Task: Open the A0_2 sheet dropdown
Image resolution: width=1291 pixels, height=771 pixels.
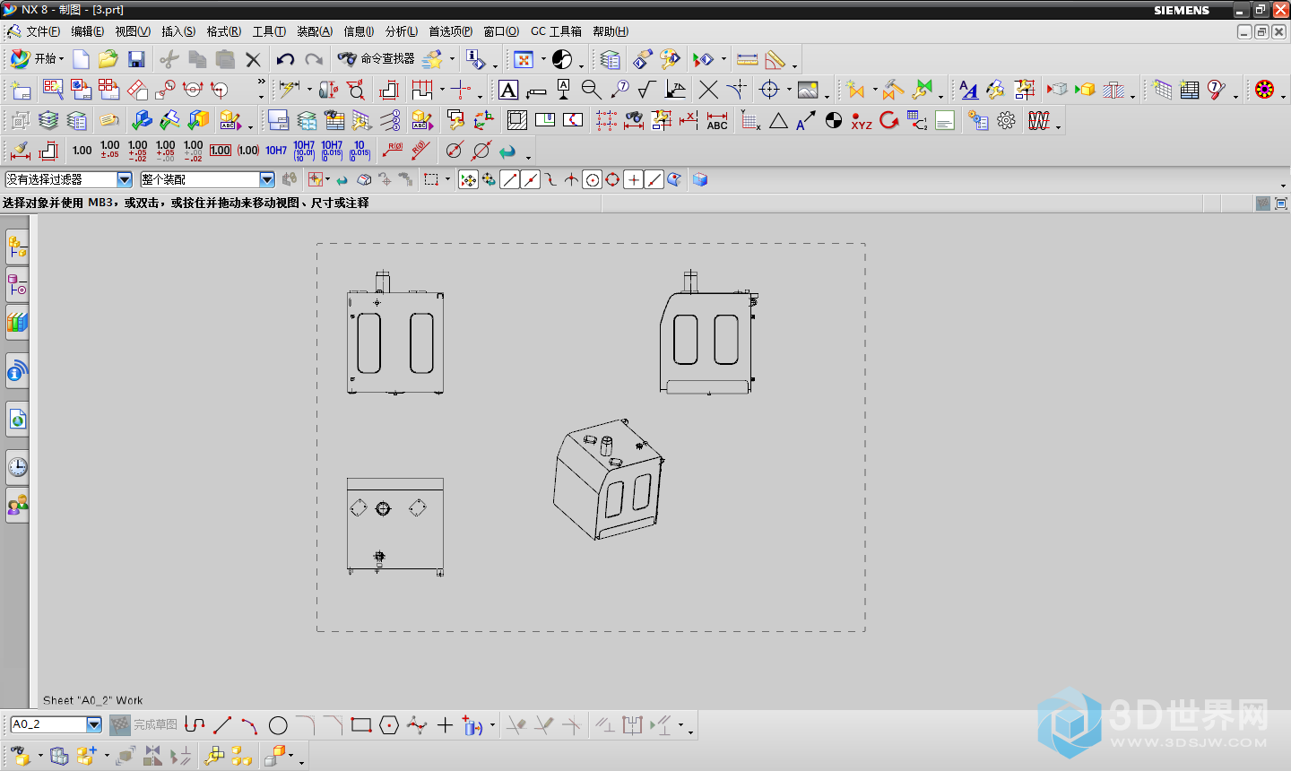Action: coord(94,724)
